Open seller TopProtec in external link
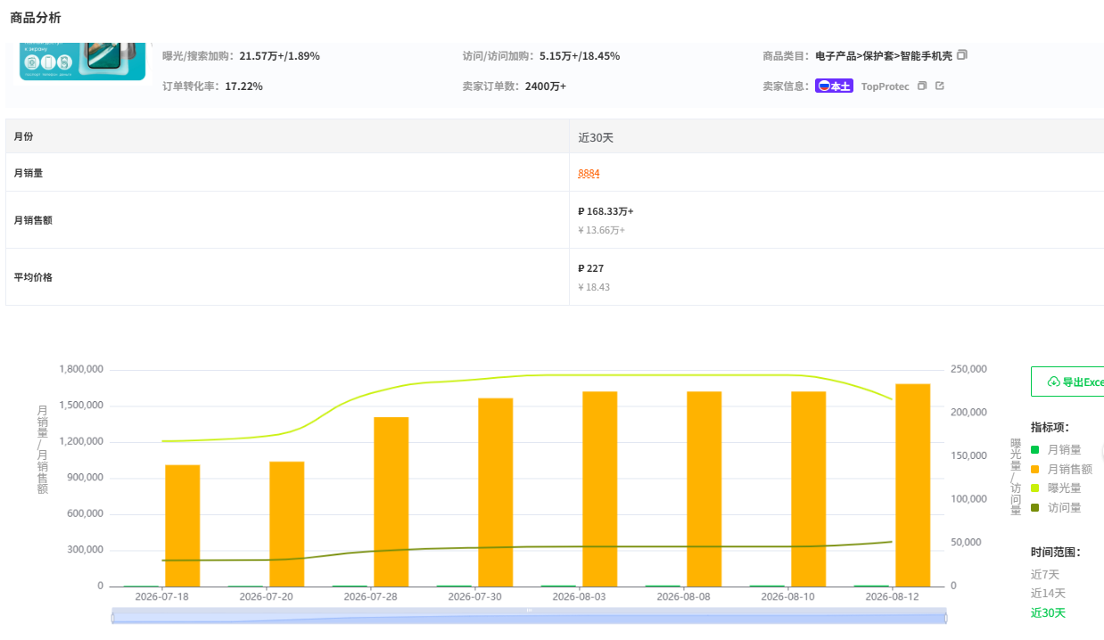The image size is (1104, 640). tap(939, 86)
